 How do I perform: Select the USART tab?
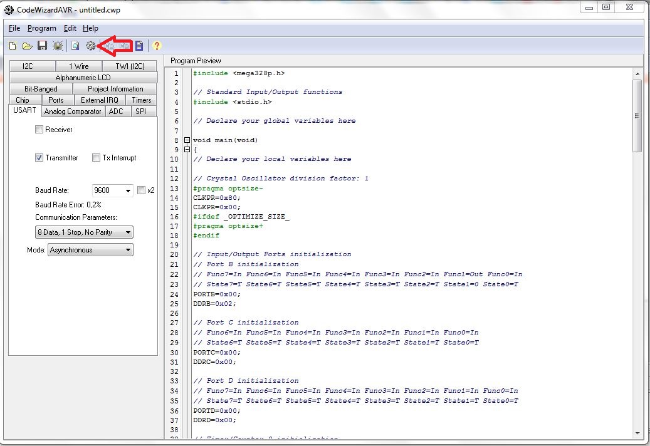click(x=24, y=110)
